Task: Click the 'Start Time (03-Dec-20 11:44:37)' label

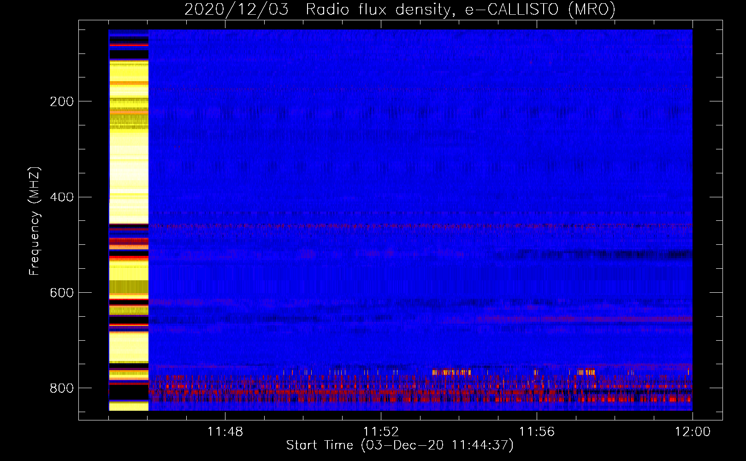Action: 400,446
